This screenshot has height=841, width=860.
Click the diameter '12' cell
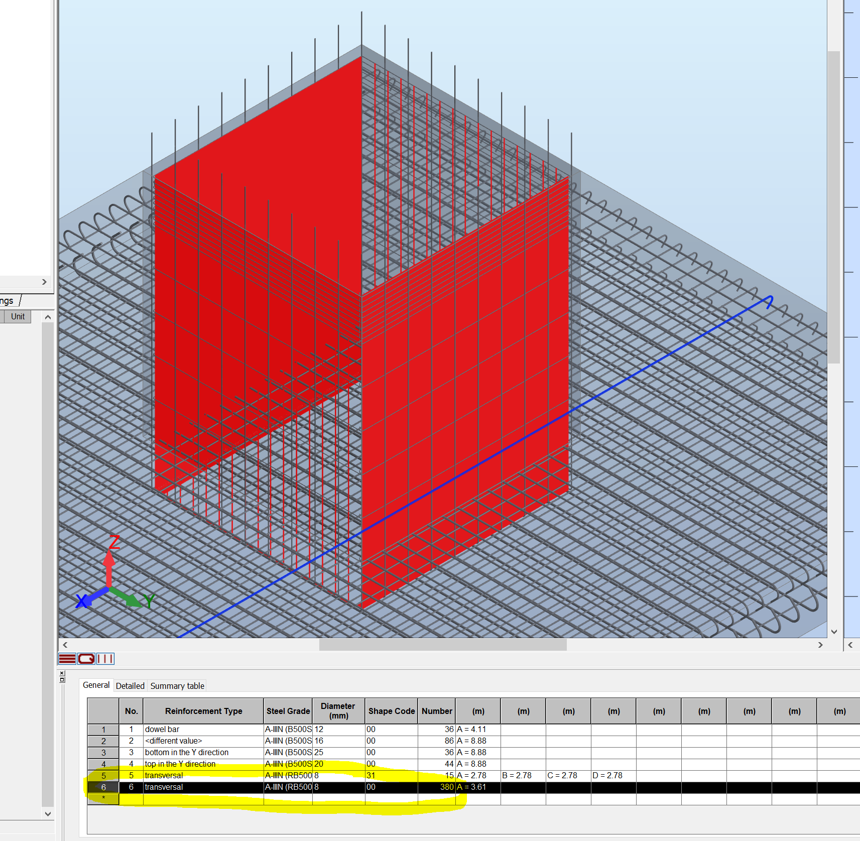339,730
